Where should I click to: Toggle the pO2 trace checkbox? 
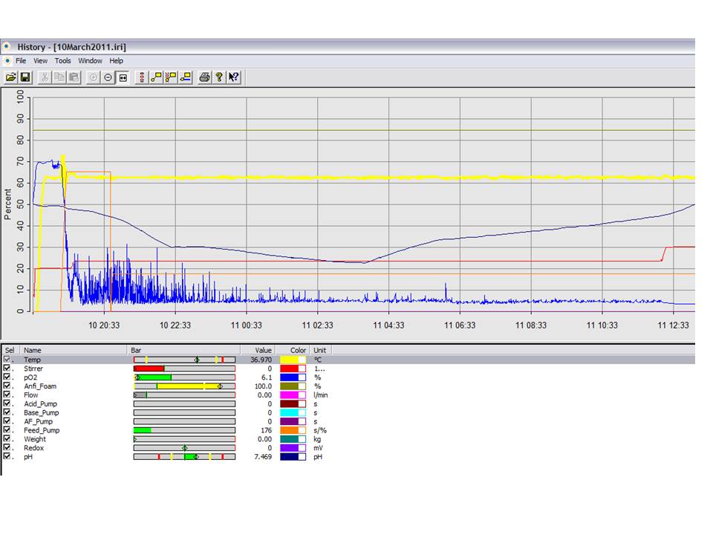(x=7, y=377)
